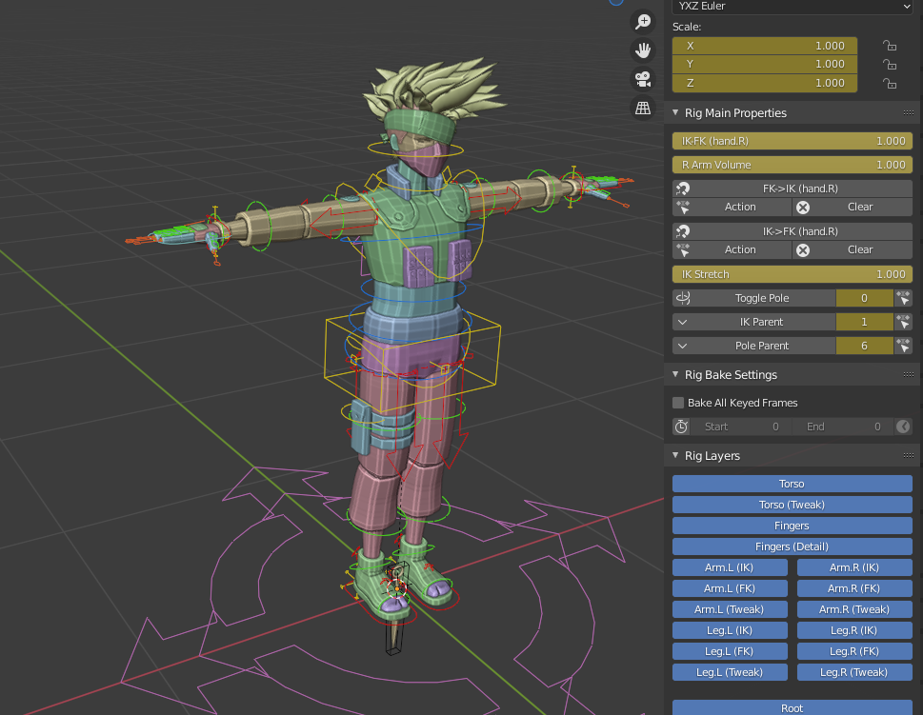Click the X icon beside Clear
The height and width of the screenshot is (715, 923).
805,207
